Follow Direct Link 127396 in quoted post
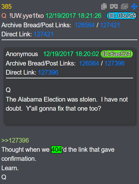This screenshot has height=184, width=139. (x=48, y=72)
